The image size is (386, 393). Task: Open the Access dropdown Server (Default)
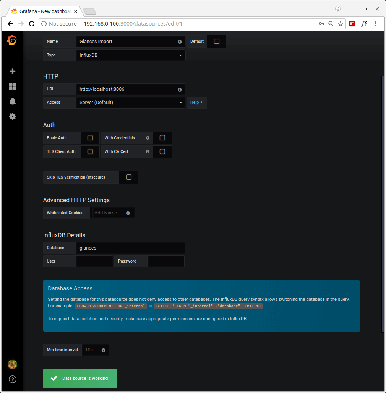(130, 103)
